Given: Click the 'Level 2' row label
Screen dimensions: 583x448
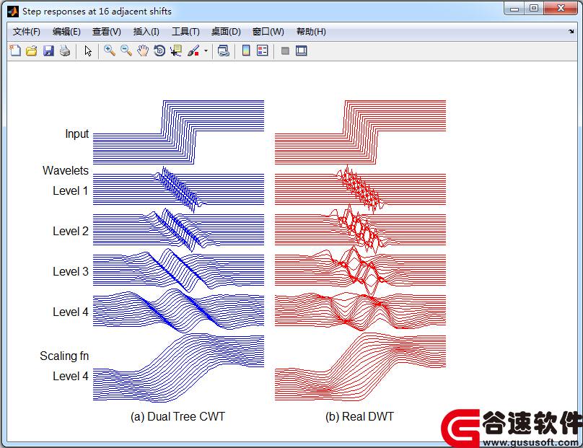Looking at the screenshot, I should 70,232.
